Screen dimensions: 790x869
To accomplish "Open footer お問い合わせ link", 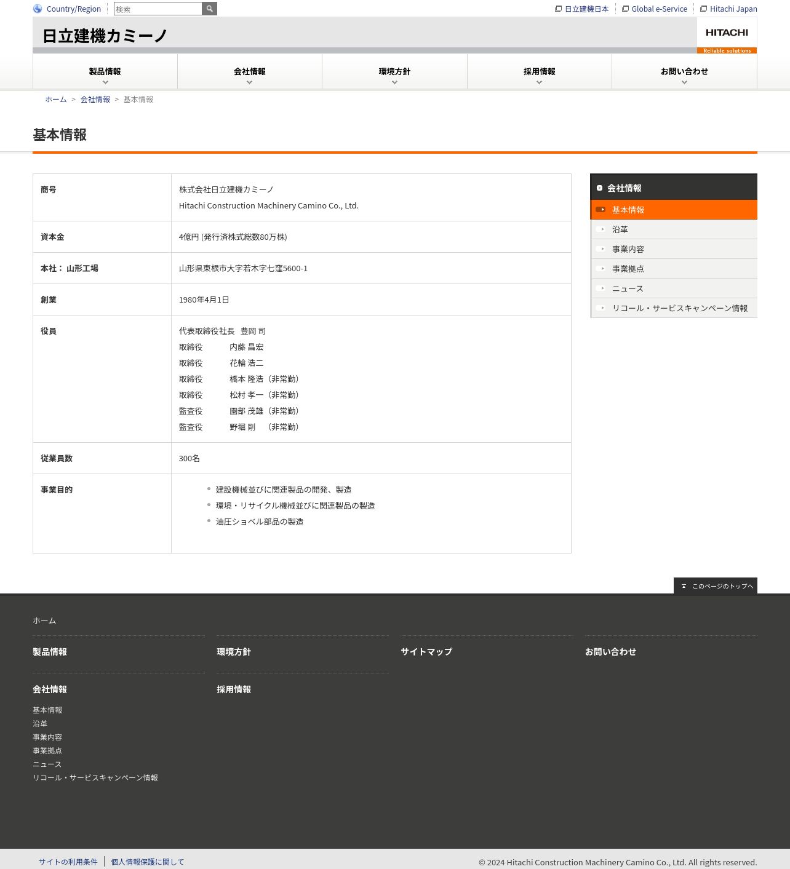I will point(610,652).
